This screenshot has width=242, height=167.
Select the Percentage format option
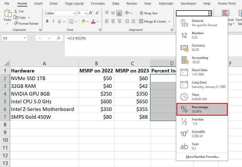coord(202,109)
